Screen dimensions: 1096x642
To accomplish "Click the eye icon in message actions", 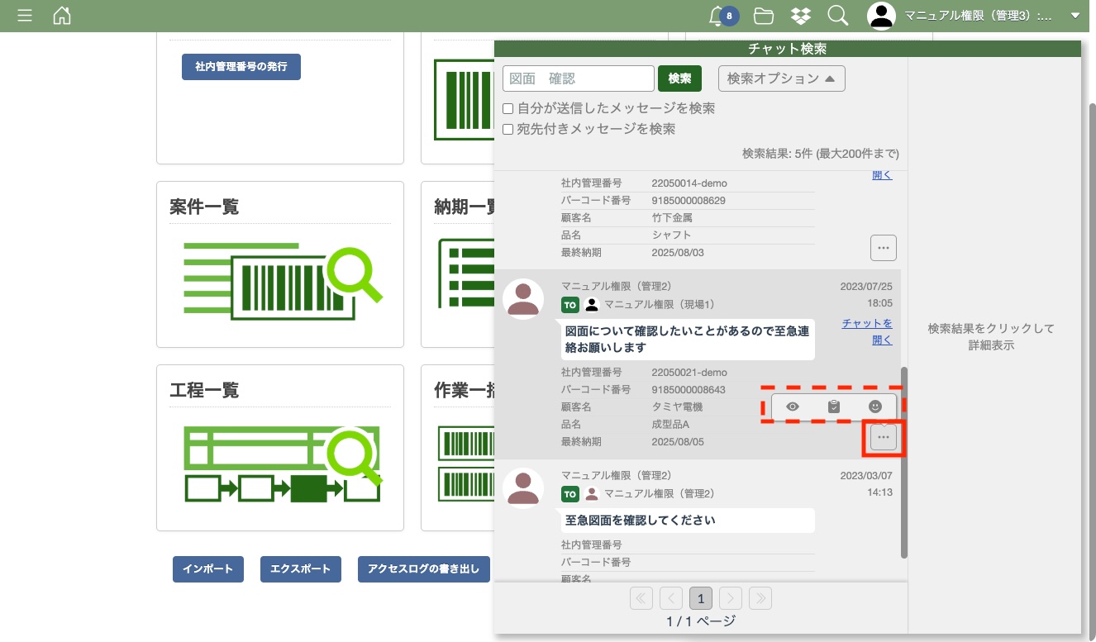I will 793,407.
